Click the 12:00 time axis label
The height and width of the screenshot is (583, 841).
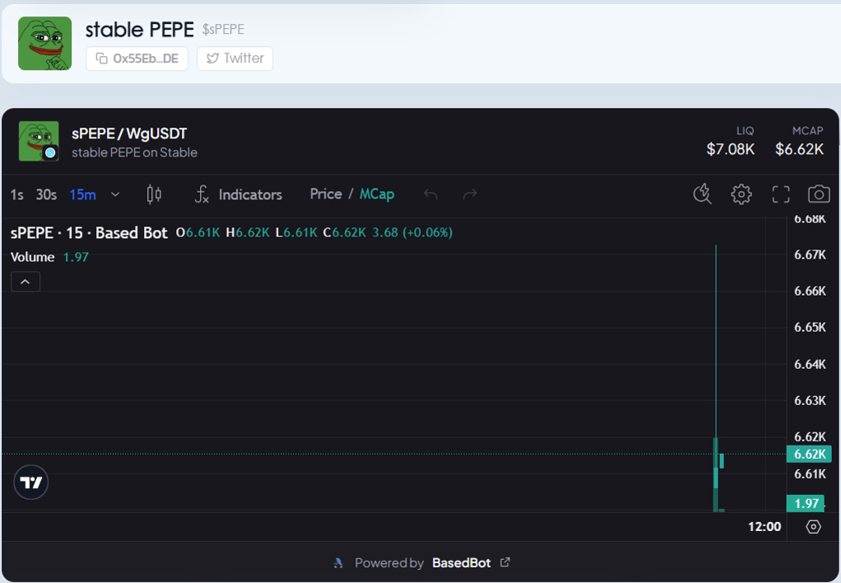click(x=764, y=527)
